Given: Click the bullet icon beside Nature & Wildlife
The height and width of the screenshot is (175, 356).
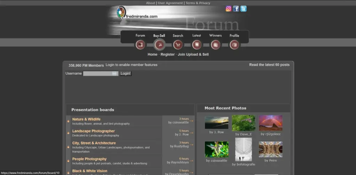Looking at the screenshot, I should point(68,121).
